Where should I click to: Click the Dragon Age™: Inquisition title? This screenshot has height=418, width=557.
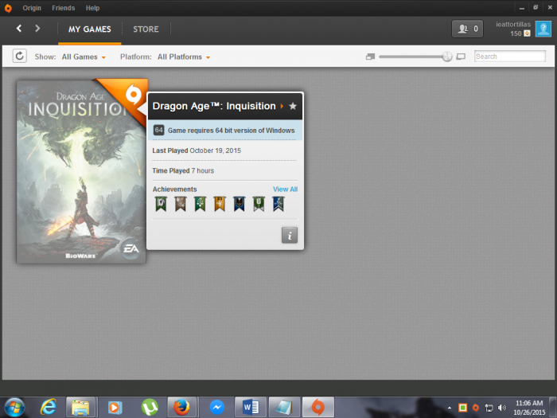(214, 106)
